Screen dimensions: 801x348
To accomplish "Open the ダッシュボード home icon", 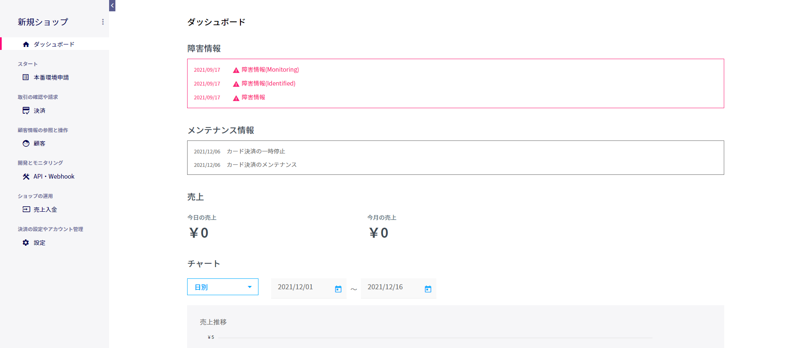I will pos(26,44).
